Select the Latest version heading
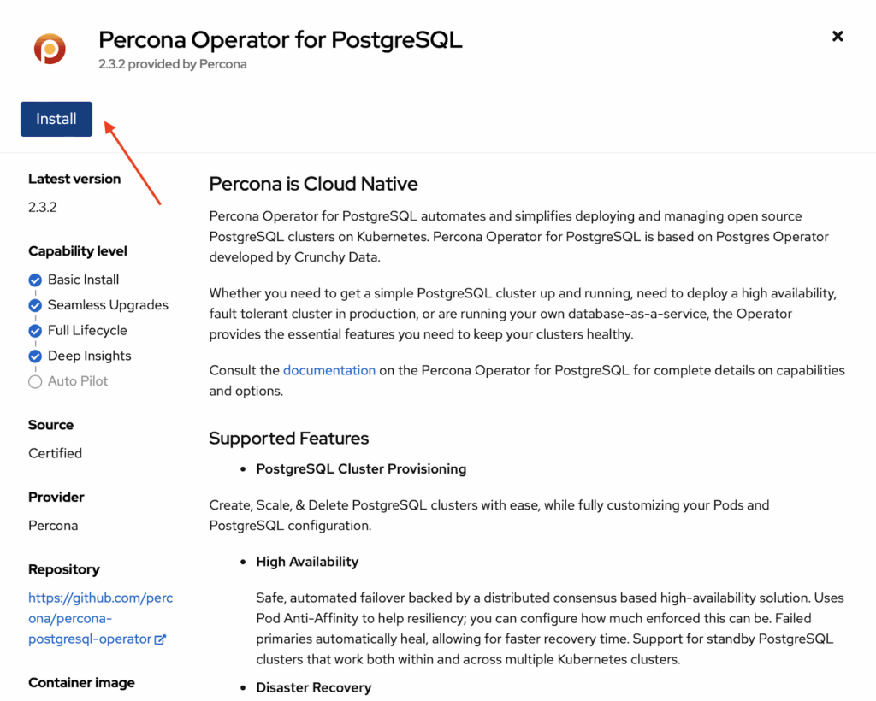 [x=74, y=179]
